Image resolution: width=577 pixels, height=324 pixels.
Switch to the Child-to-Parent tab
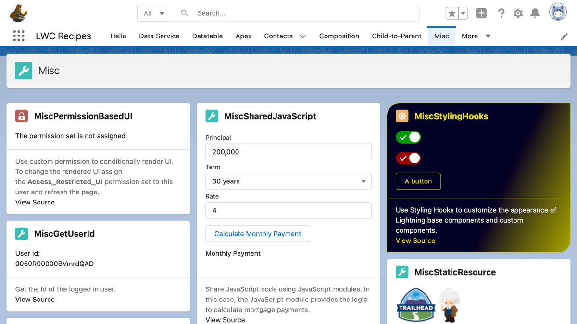click(397, 36)
